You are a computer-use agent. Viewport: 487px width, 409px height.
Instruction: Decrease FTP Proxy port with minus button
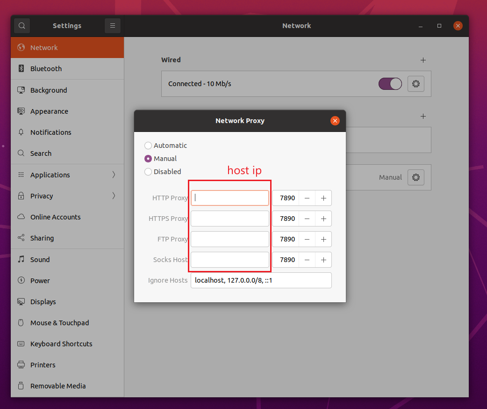coord(307,239)
